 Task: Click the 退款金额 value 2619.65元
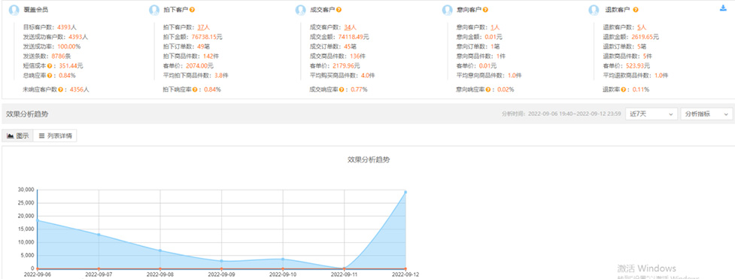(x=645, y=37)
